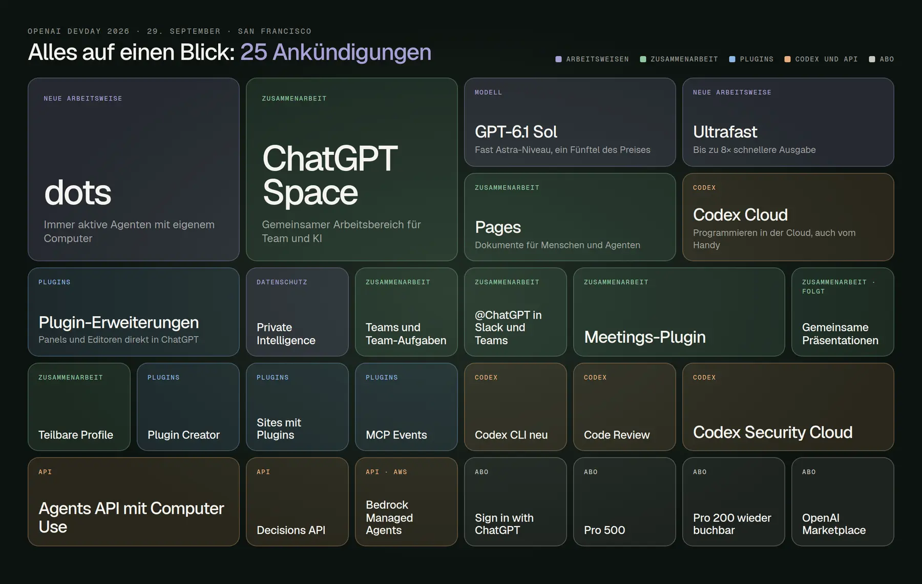The width and height of the screenshot is (922, 584).
Task: Click the ABO legend label
Action: pyautogui.click(x=887, y=59)
